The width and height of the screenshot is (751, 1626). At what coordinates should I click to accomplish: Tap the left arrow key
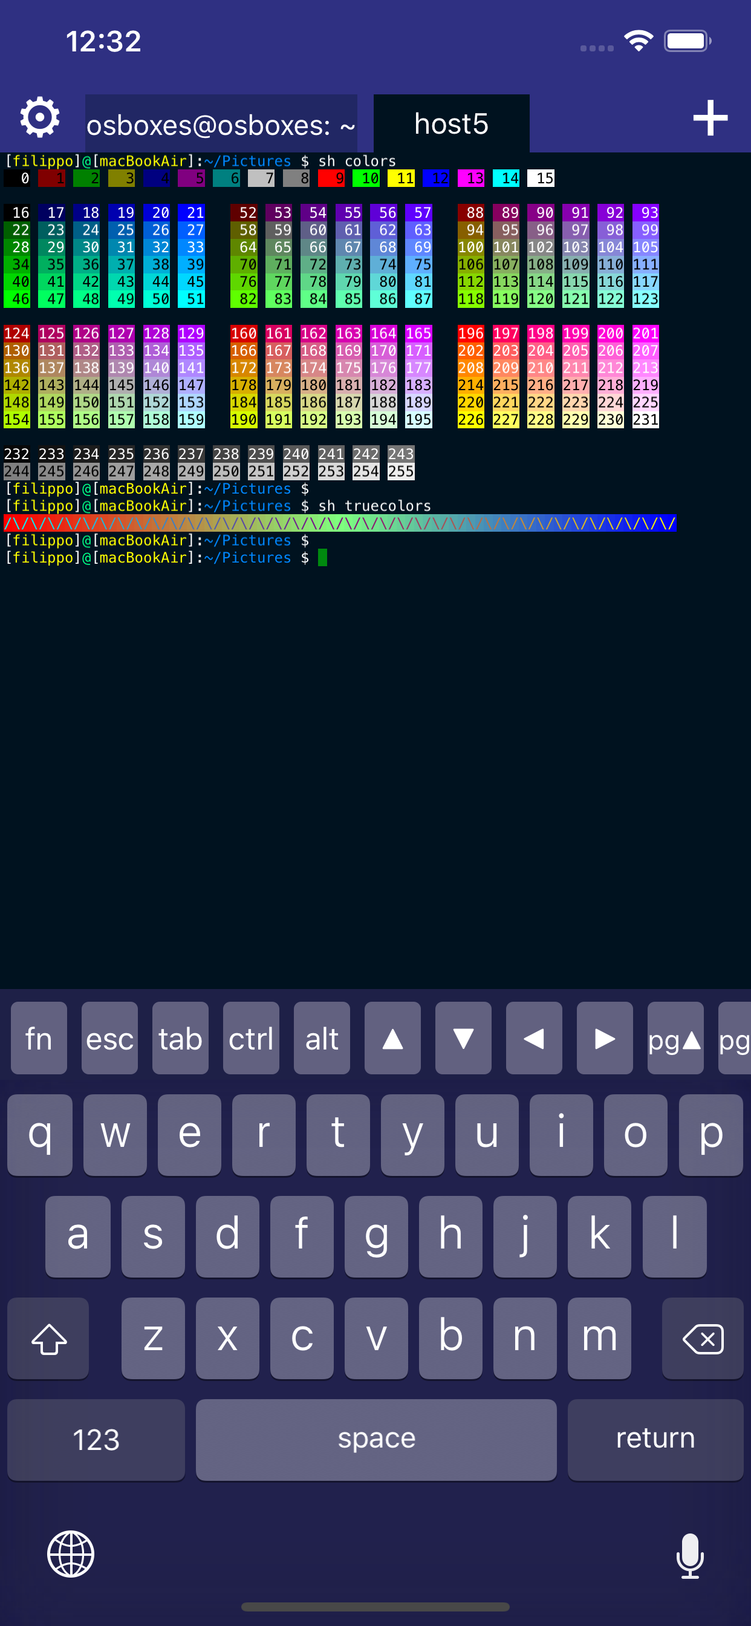[533, 1037]
